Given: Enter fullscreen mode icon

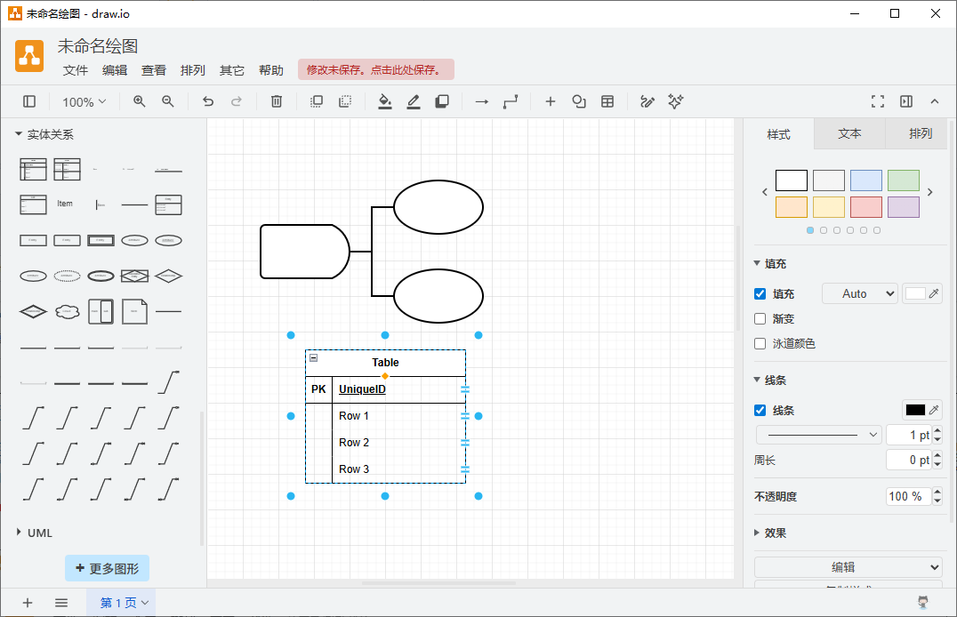Looking at the screenshot, I should (x=878, y=101).
